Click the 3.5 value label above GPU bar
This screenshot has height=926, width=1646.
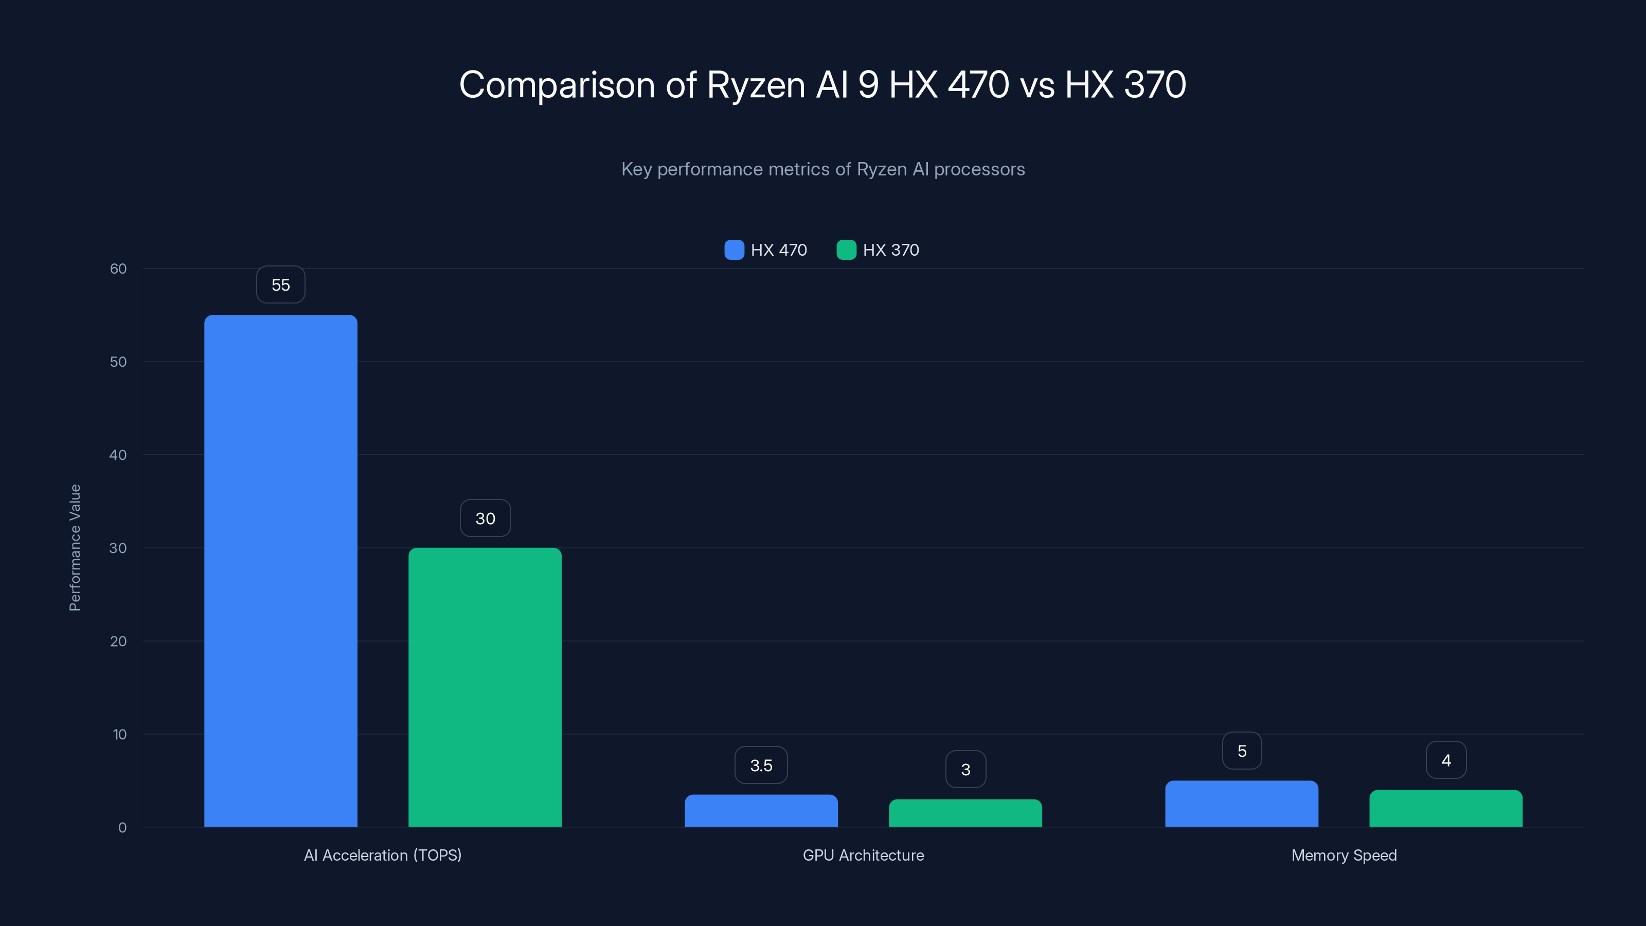[760, 764]
